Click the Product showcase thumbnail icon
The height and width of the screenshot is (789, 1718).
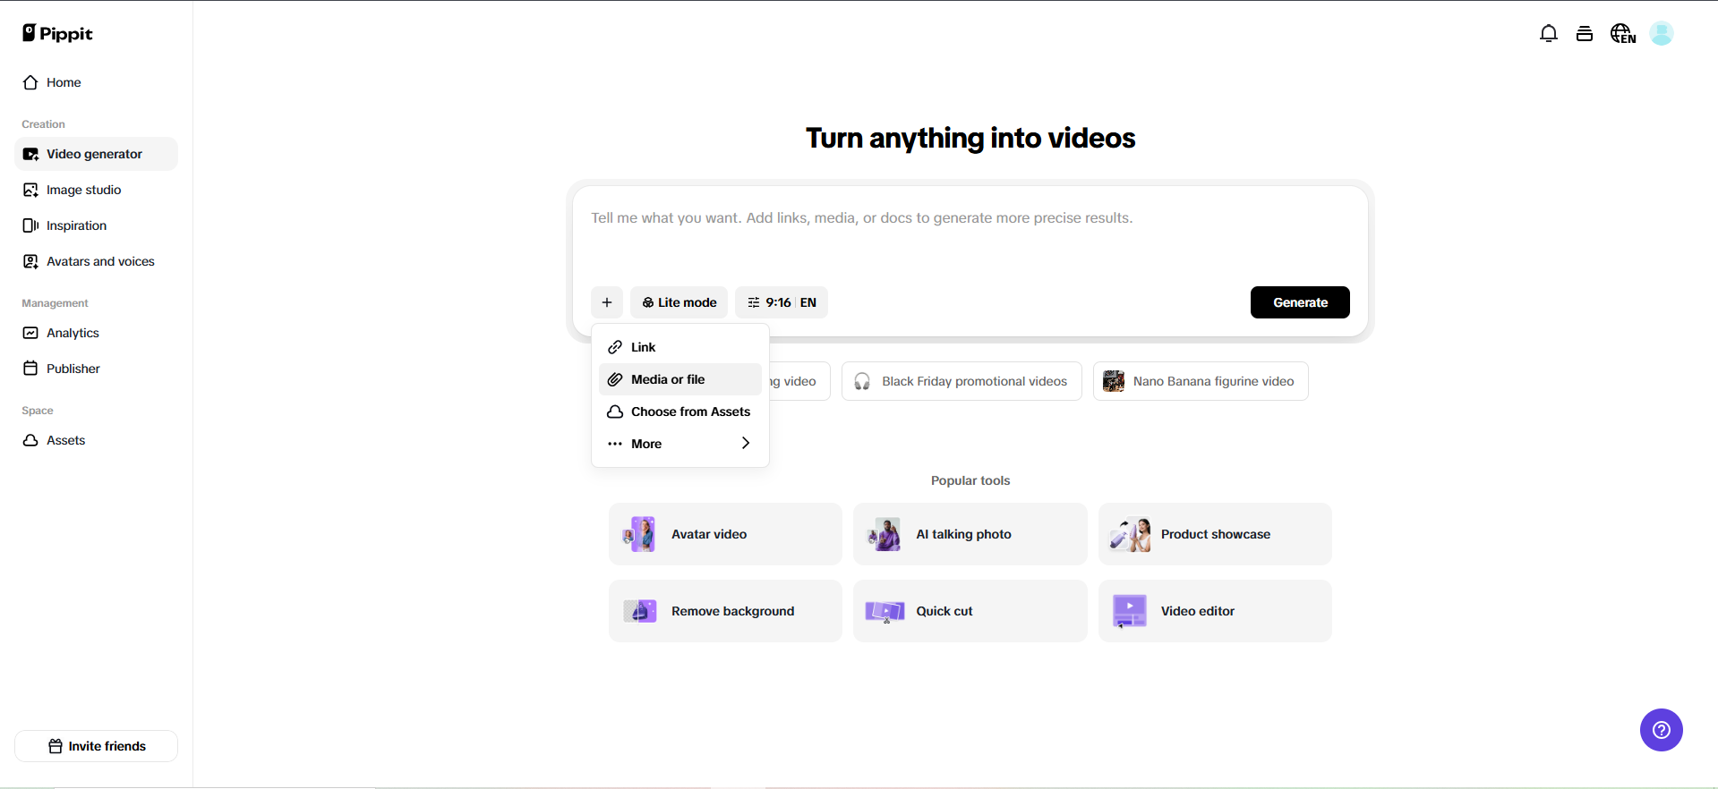point(1130,534)
